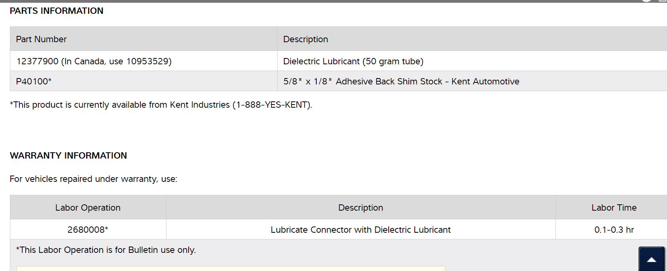Click the WARRANTY INFORMATION heading
Viewport: 667px width, 271px height.
(68, 156)
